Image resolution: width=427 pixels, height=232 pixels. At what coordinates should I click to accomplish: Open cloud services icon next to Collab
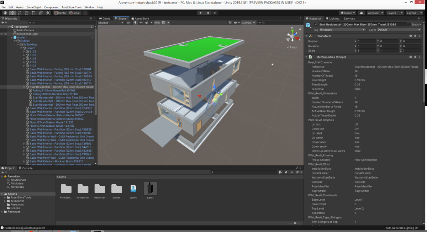[x=362, y=13]
